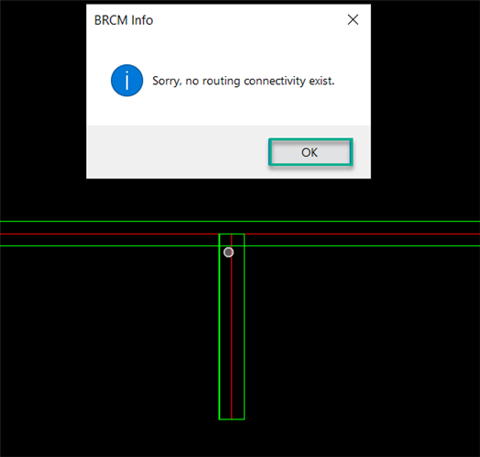The image size is (480, 457).
Task: Click empty black canvas right of the vertical rectangle
Action: (x=361, y=337)
